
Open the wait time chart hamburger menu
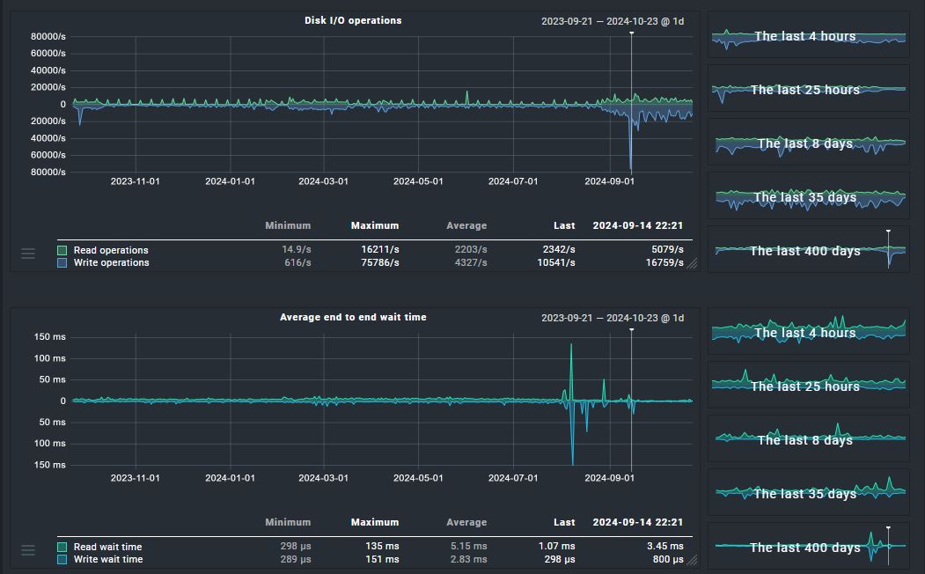(28, 550)
